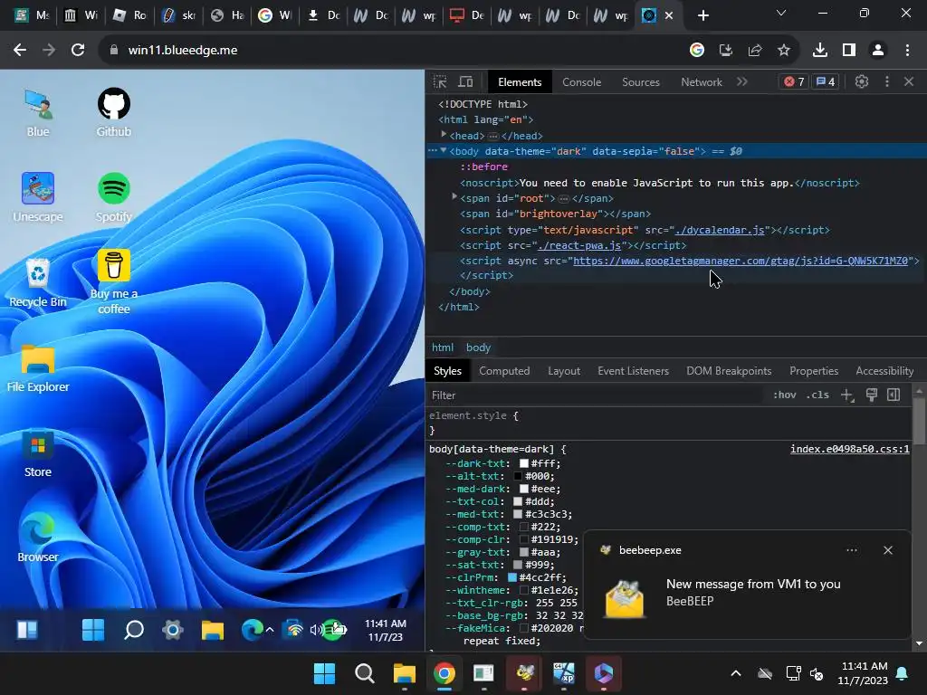Click the errors count badge showing 7

[794, 81]
